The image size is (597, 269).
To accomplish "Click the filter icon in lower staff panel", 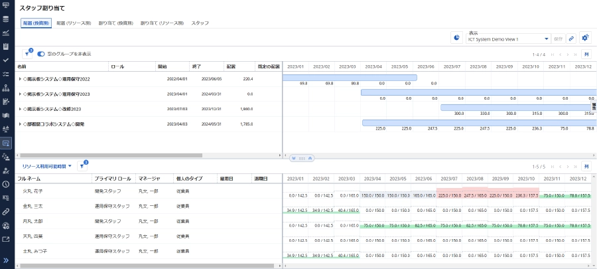I will coord(82,167).
